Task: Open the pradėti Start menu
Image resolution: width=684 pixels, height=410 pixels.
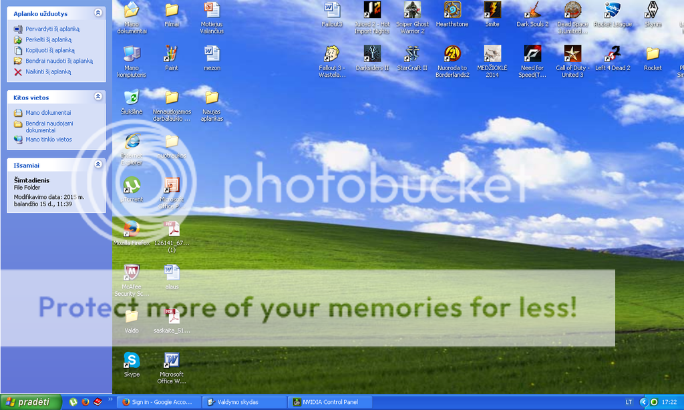Action: [x=28, y=402]
